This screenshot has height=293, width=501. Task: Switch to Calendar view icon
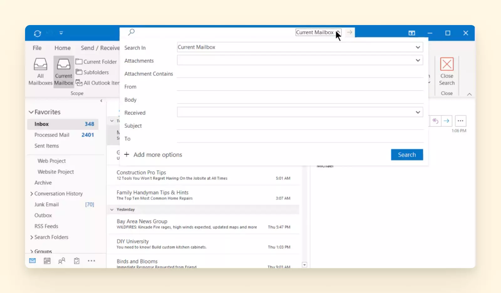47,261
